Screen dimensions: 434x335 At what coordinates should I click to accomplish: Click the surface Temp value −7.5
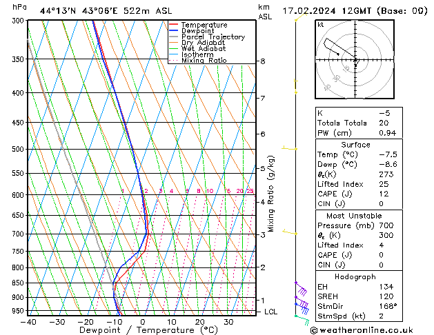pos(388,154)
